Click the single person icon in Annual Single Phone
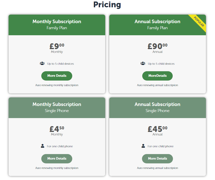This screenshot has height=180, width=215. click(143, 146)
